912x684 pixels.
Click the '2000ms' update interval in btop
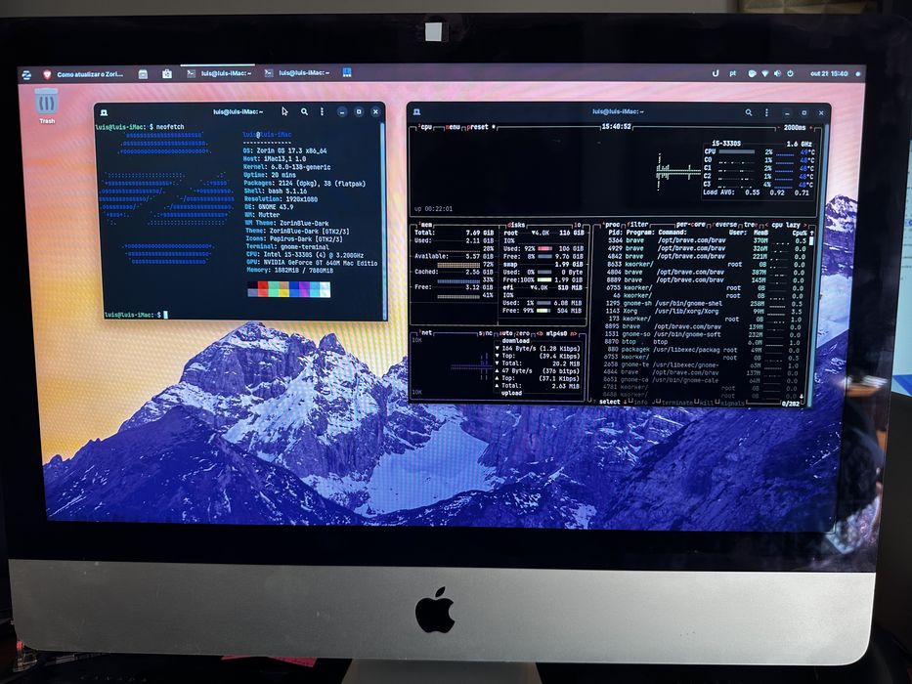click(795, 127)
